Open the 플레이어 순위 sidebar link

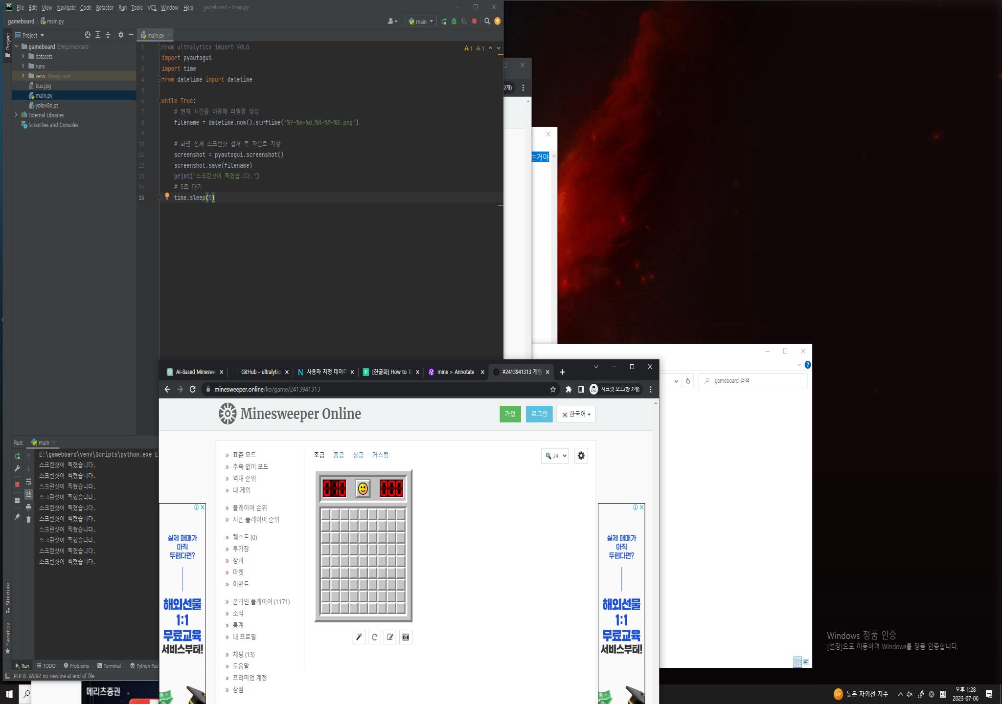click(250, 508)
